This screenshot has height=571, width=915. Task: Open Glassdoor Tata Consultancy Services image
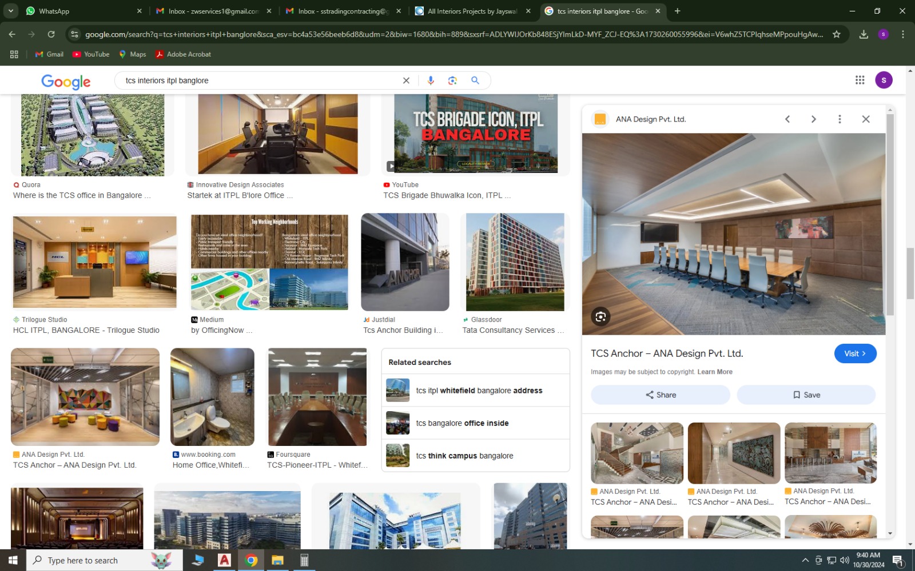pos(515,262)
